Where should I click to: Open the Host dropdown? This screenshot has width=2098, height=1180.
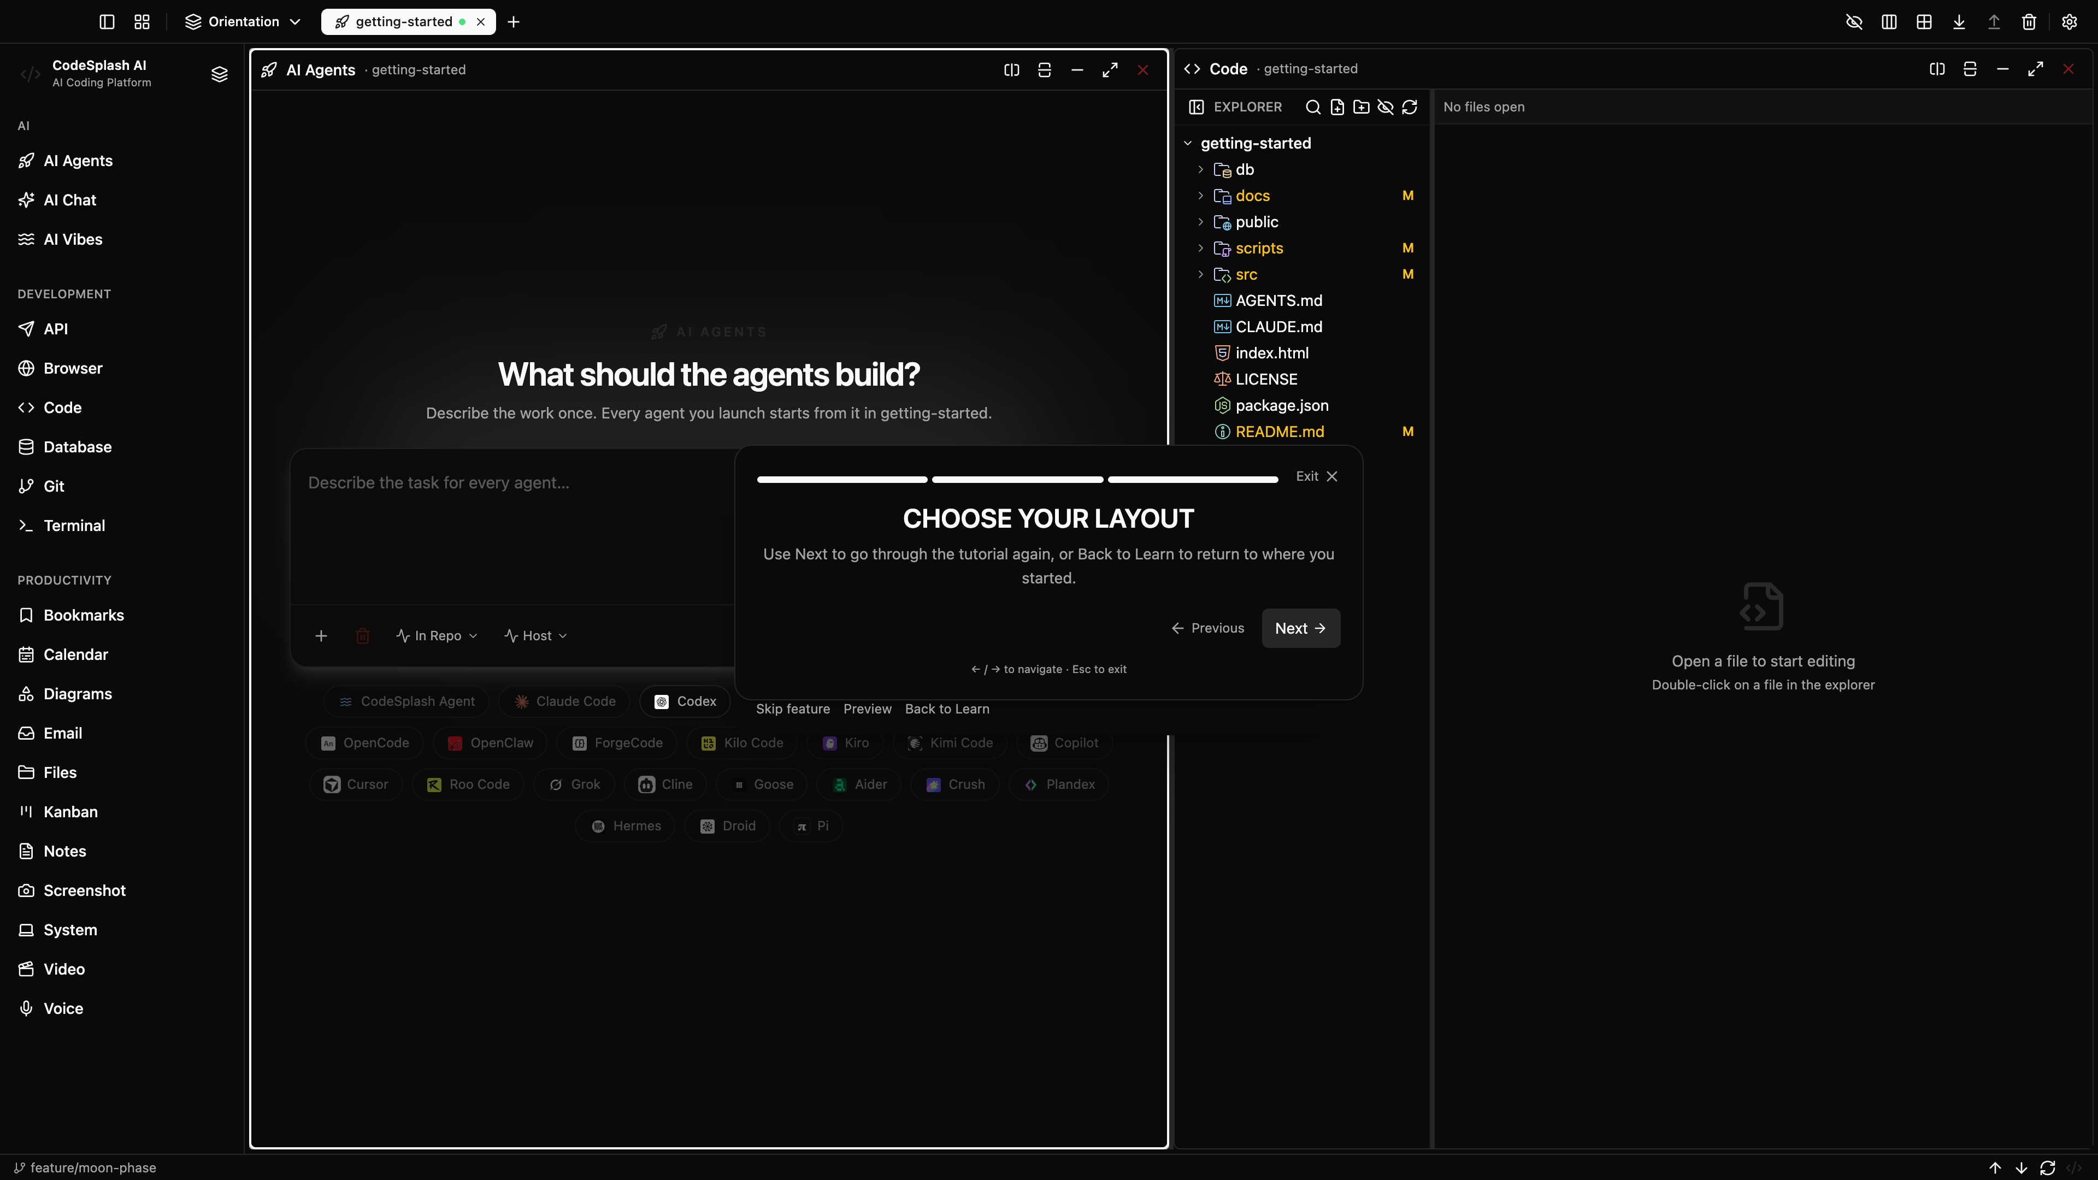click(x=535, y=636)
